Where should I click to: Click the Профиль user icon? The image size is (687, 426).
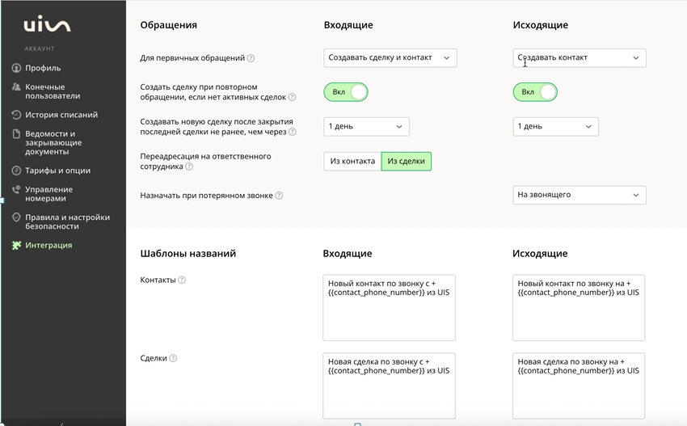(x=16, y=68)
